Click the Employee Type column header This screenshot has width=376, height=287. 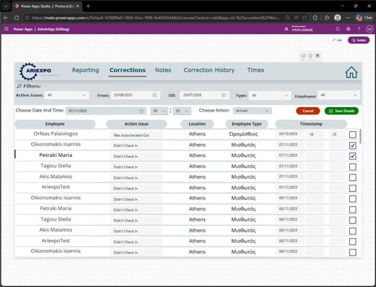247,124
